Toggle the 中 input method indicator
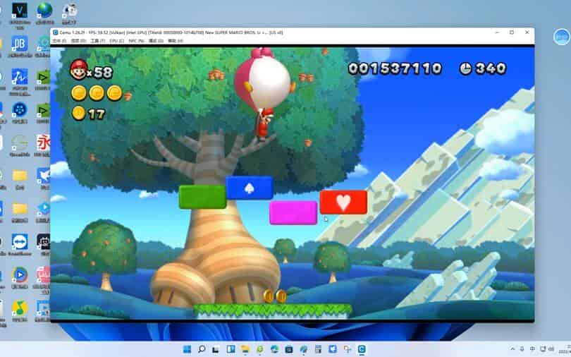 (x=532, y=349)
